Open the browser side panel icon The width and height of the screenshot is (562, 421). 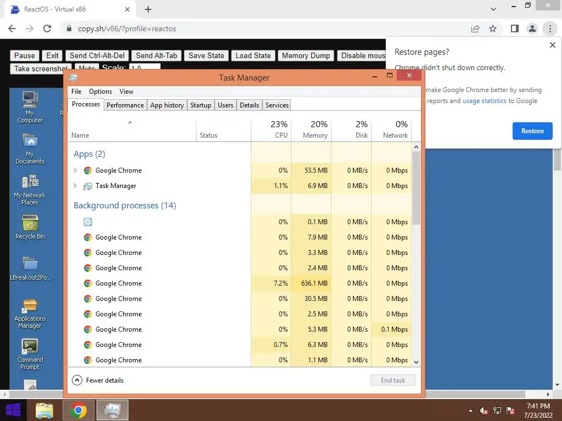click(x=515, y=29)
